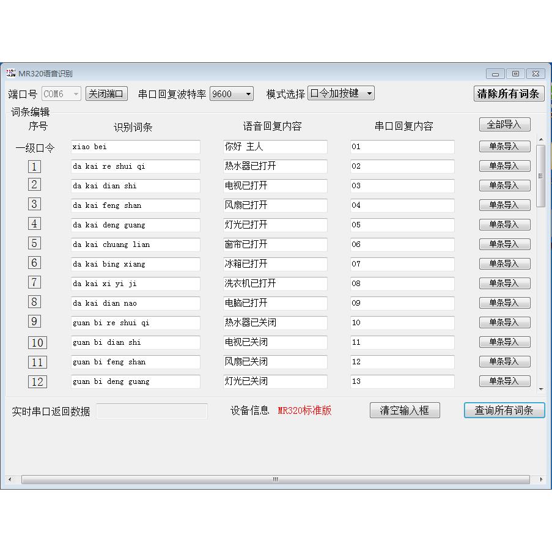Click 单条导入 for da kai bing xiang row
552x552 pixels.
coord(504,263)
